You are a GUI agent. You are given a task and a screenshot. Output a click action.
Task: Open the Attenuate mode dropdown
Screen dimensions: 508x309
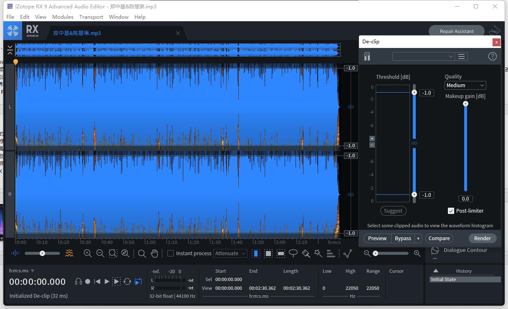(x=229, y=253)
